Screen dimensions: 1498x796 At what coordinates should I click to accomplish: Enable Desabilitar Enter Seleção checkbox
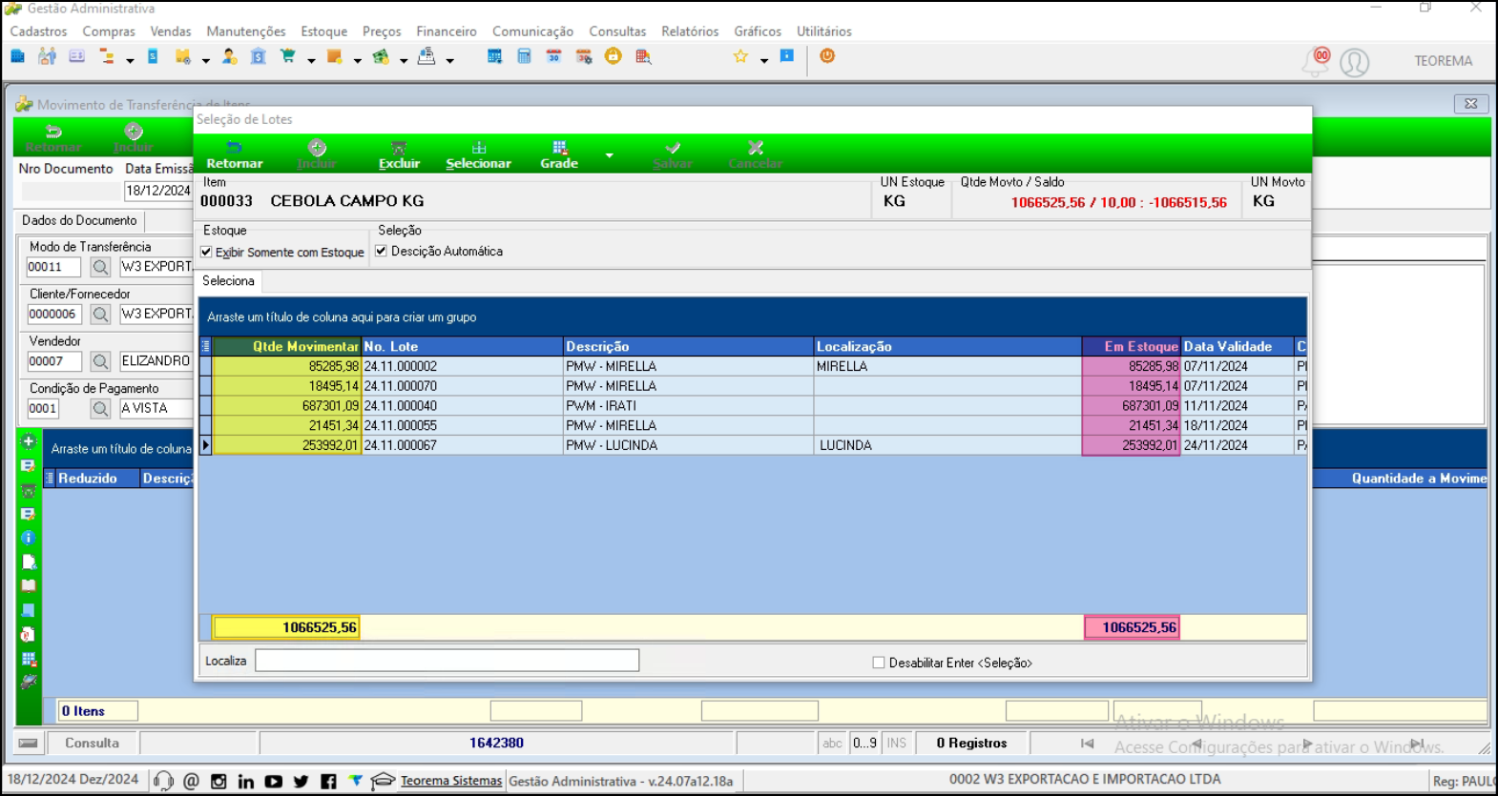point(879,663)
